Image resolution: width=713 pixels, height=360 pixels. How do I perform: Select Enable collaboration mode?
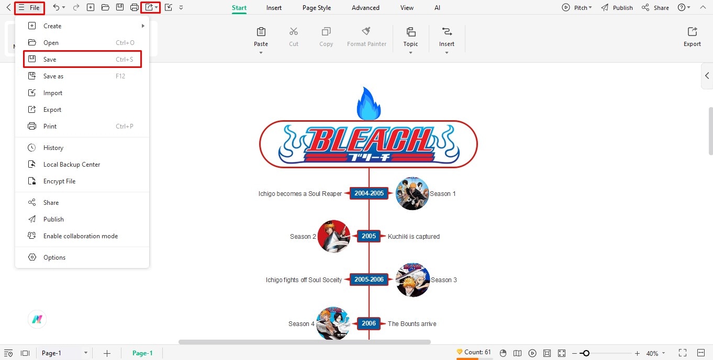point(82,236)
